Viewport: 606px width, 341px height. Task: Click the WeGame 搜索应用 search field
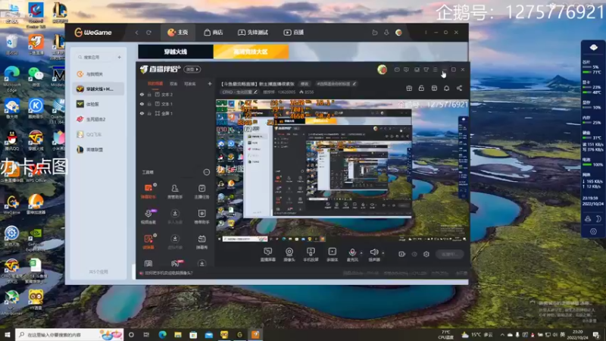96,58
